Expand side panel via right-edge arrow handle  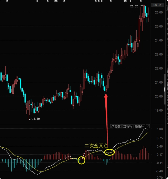tap(165, 89)
